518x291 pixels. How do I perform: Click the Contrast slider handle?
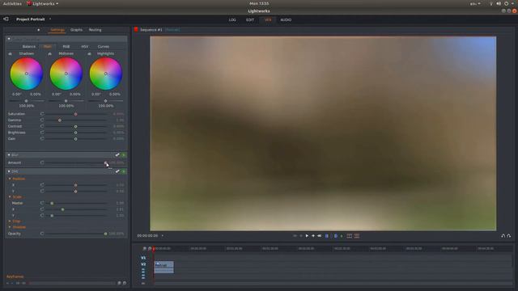pyautogui.click(x=75, y=127)
